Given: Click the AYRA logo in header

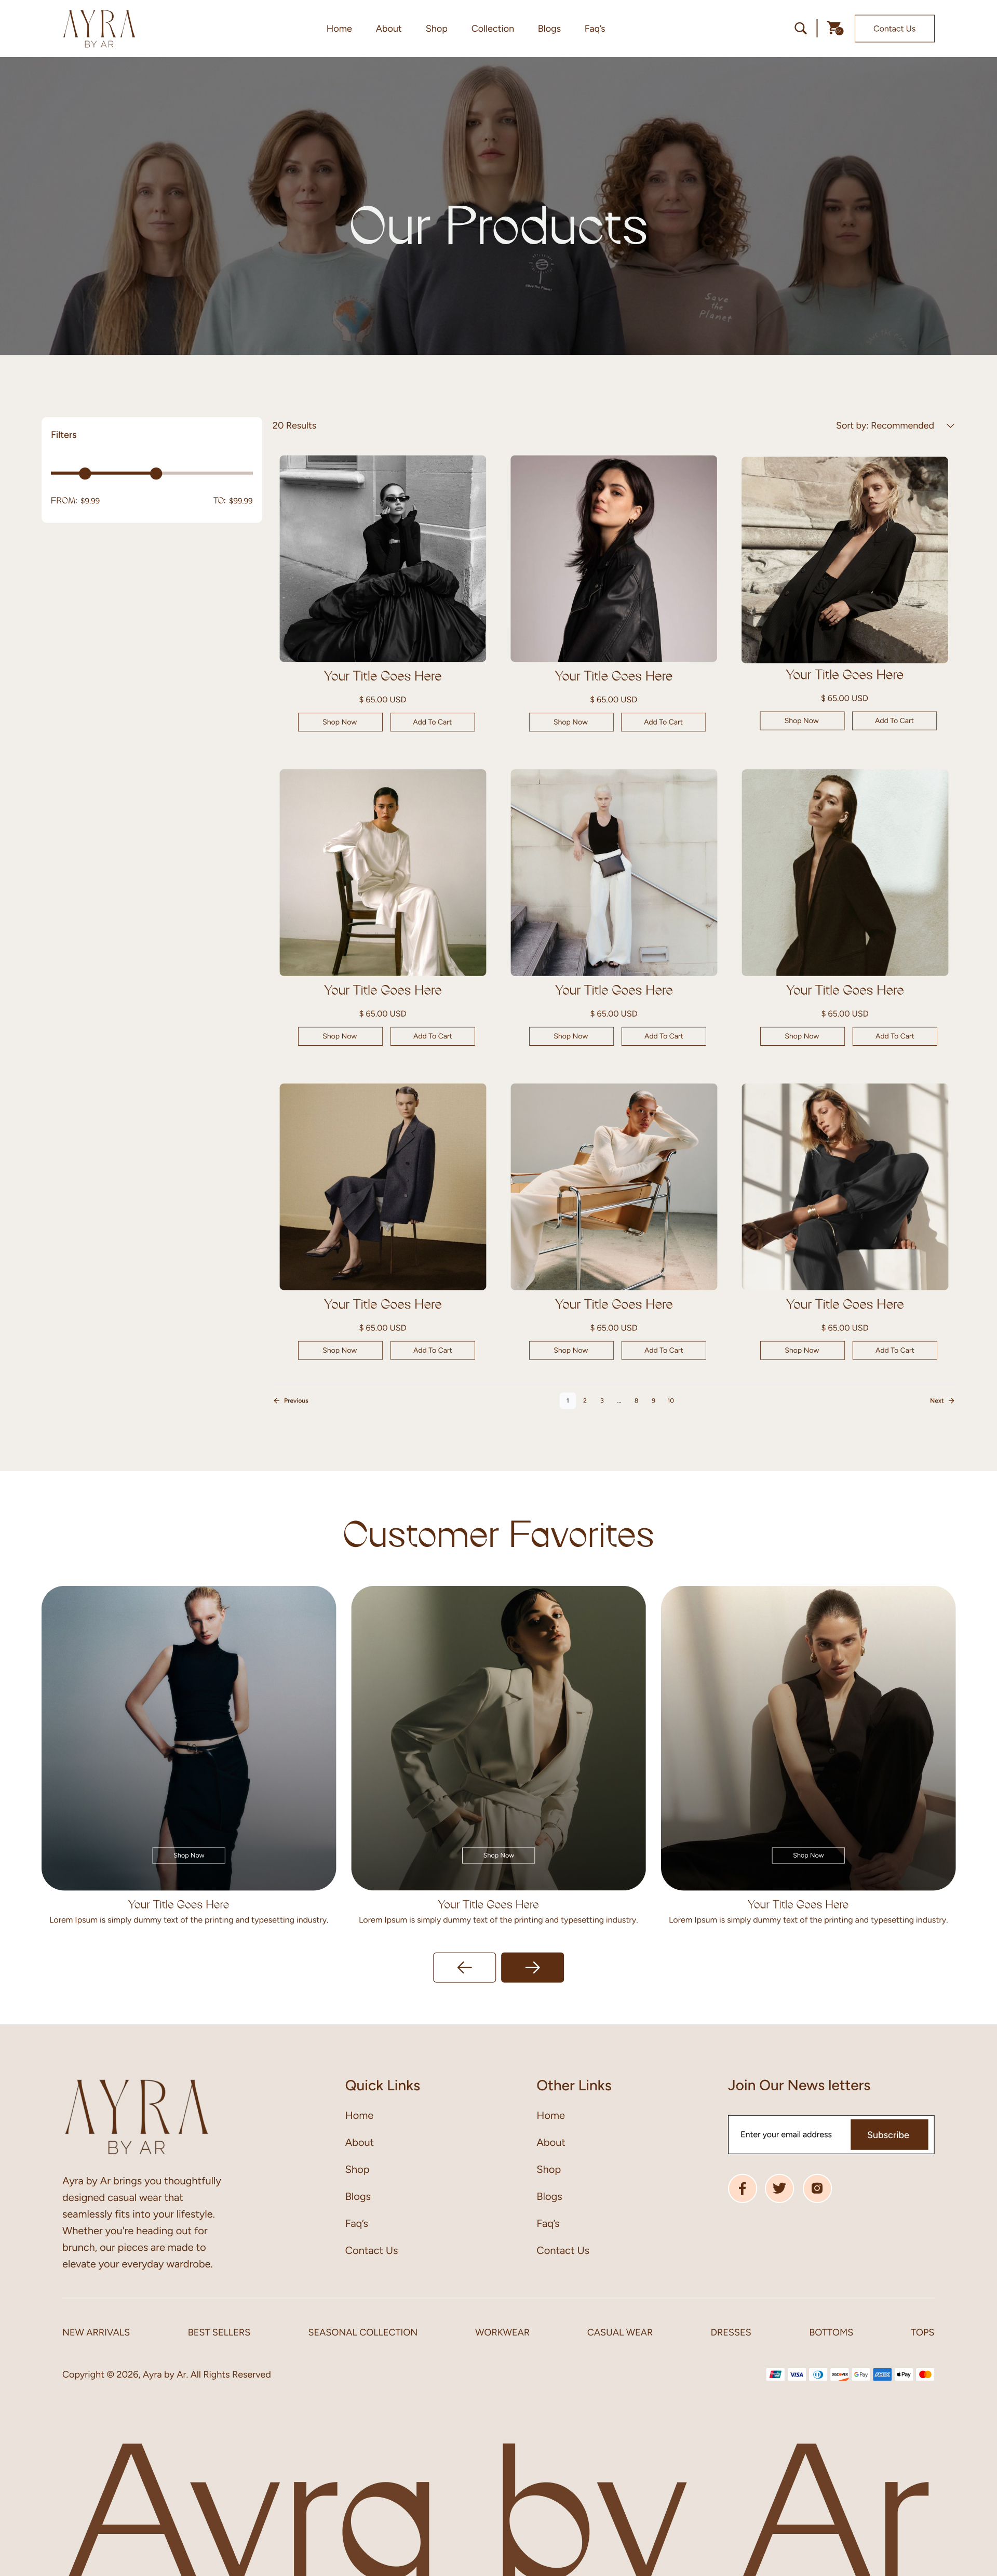Looking at the screenshot, I should [99, 28].
